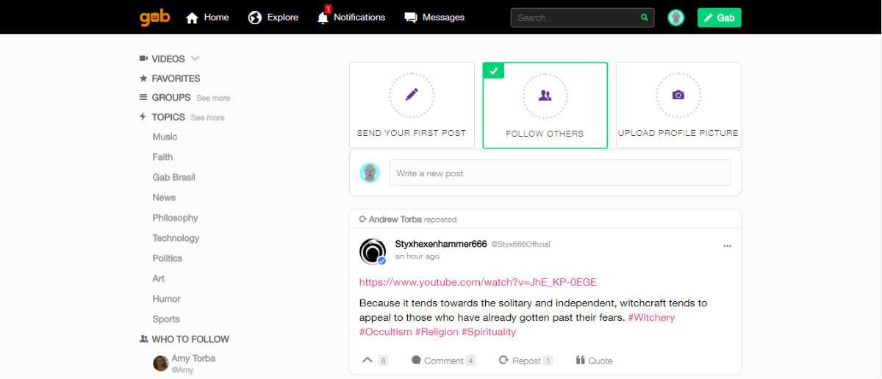The width and height of the screenshot is (882, 379).
Task: Click the 'an hour ago' timestamp
Action: [417, 256]
